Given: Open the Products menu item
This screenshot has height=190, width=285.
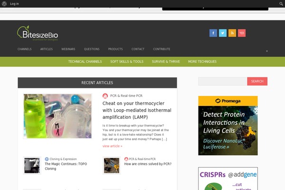Looking at the screenshot, I should (x=115, y=49).
